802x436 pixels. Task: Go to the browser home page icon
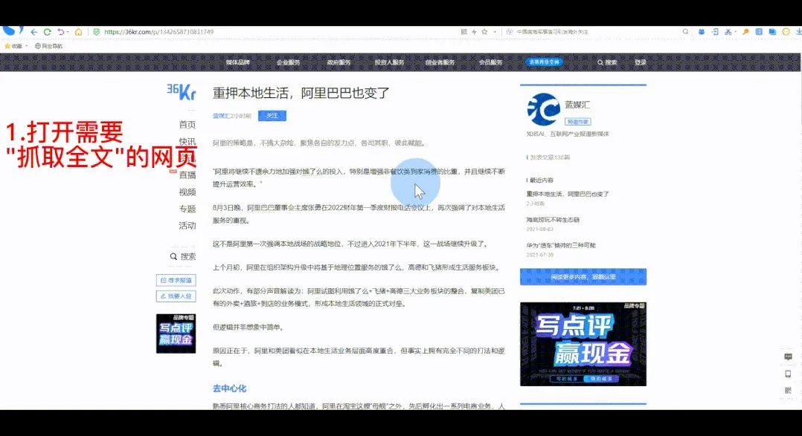(x=78, y=32)
